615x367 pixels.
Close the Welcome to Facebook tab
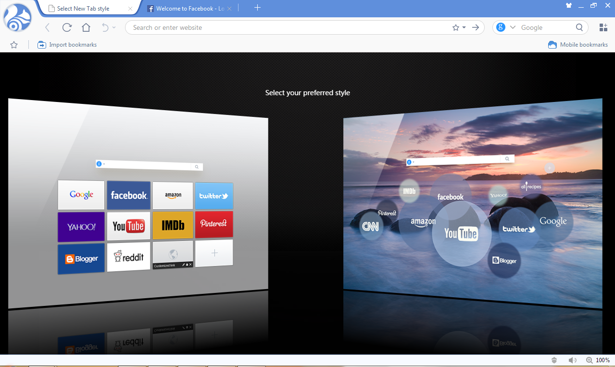click(x=229, y=9)
